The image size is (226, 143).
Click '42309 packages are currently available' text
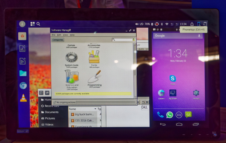click(72, 93)
